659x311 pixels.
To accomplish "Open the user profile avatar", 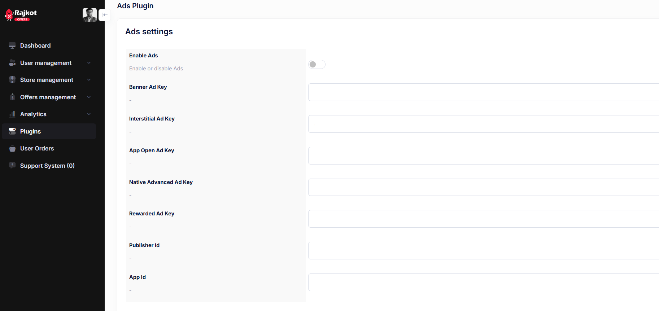I will coord(90,15).
